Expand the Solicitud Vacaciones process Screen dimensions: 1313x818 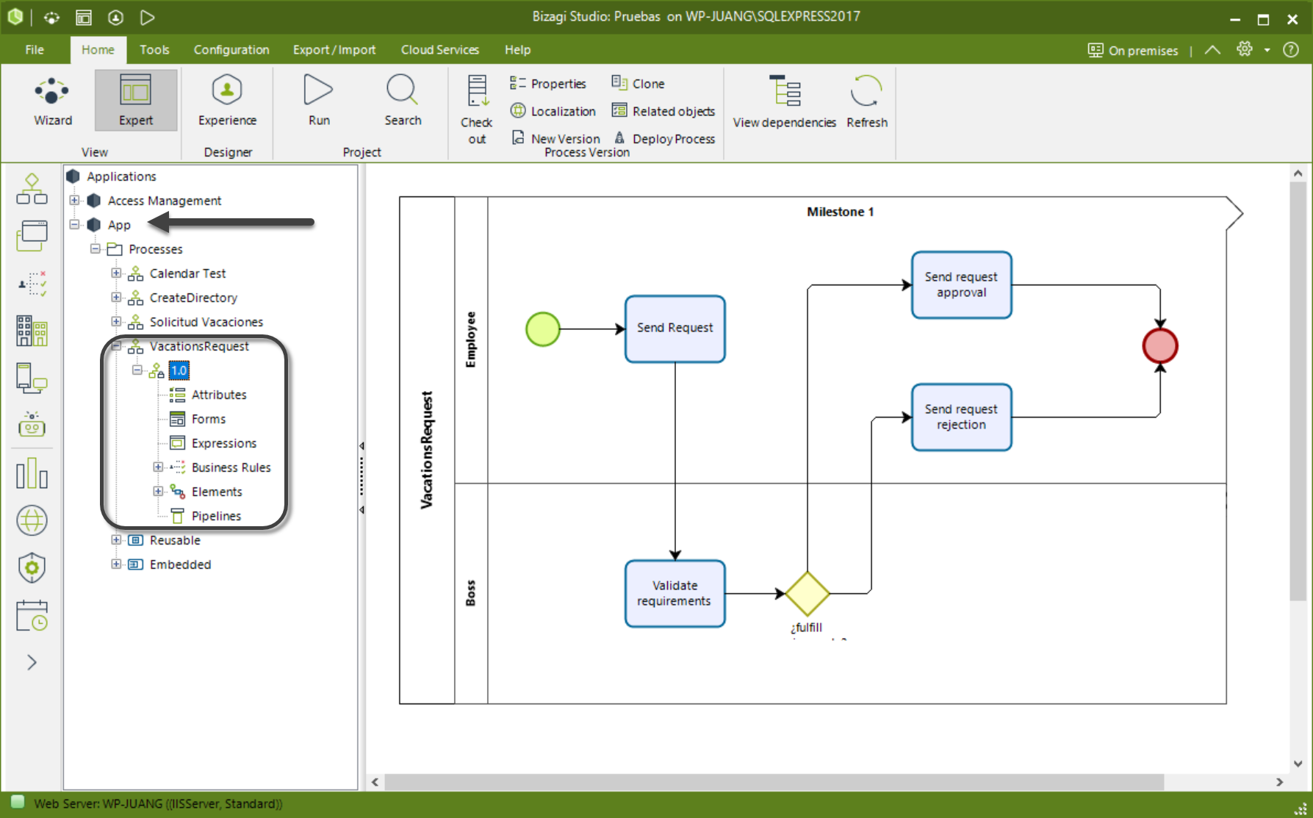pos(116,321)
